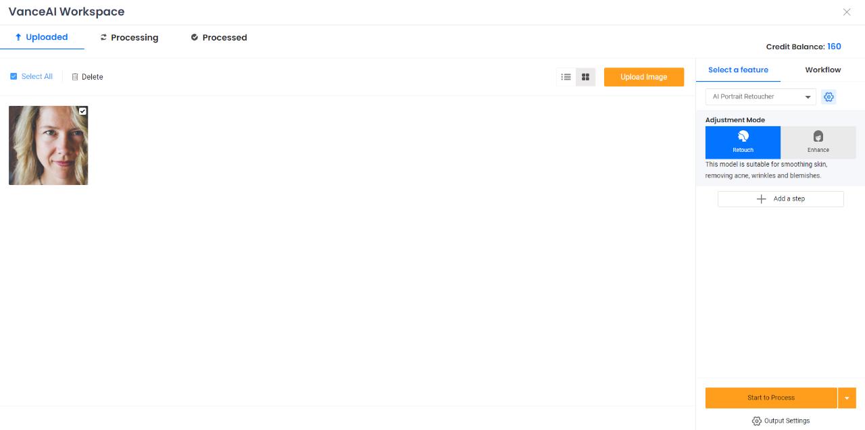The image size is (865, 430).
Task: Switch to list view layout icon
Action: tap(566, 77)
